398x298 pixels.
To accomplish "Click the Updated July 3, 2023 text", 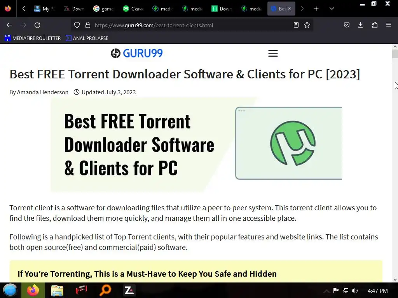I will point(109,92).
